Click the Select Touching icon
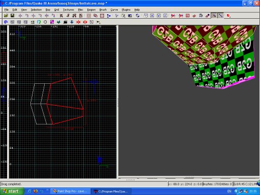 (x=68, y=16)
